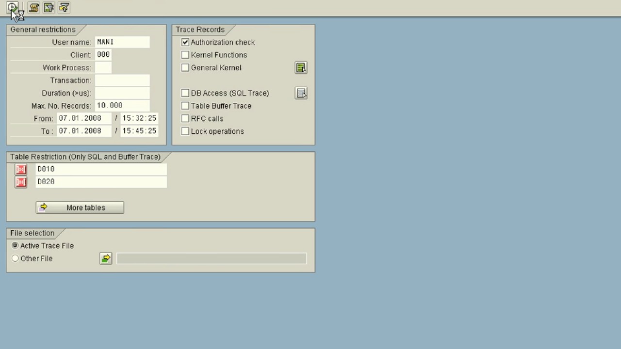Click the General restrictions group title
Image resolution: width=621 pixels, height=349 pixels.
(x=43, y=30)
